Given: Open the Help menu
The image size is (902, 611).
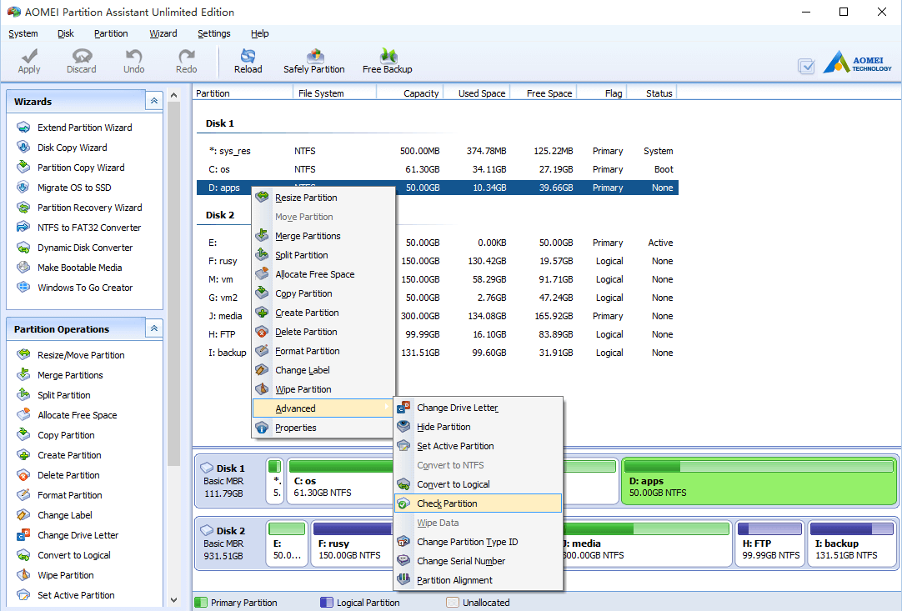Looking at the screenshot, I should (259, 33).
